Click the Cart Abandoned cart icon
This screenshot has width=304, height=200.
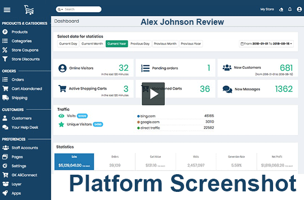pos(6,89)
